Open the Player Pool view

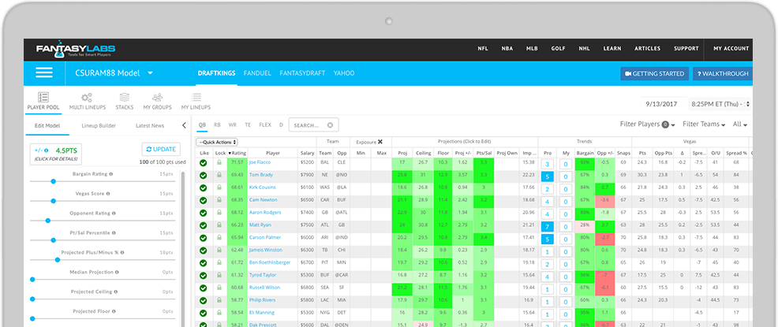43,100
